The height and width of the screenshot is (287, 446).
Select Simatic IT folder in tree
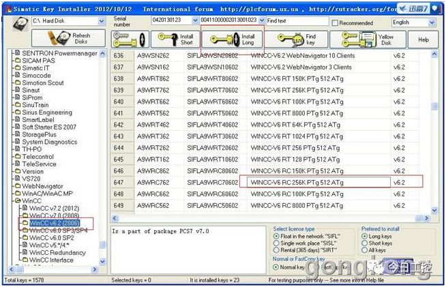[35, 68]
